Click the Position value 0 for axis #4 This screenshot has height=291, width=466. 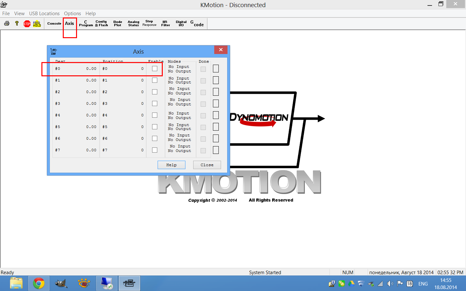point(142,115)
